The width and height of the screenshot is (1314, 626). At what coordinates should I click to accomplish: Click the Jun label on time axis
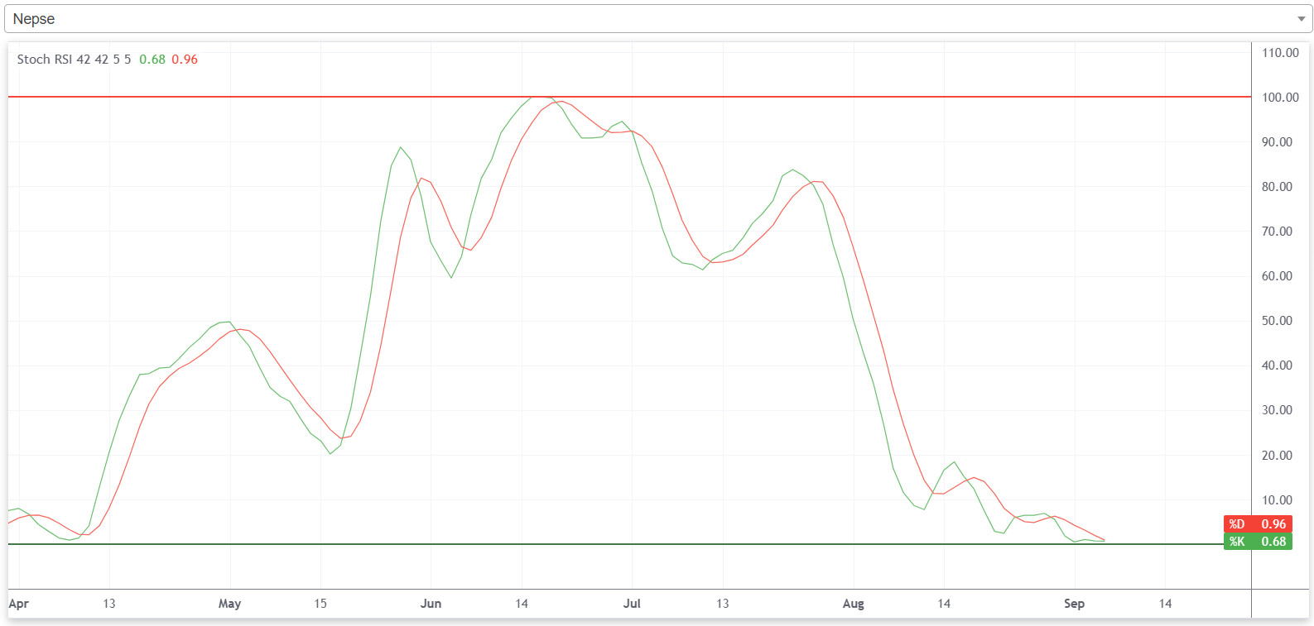click(431, 604)
